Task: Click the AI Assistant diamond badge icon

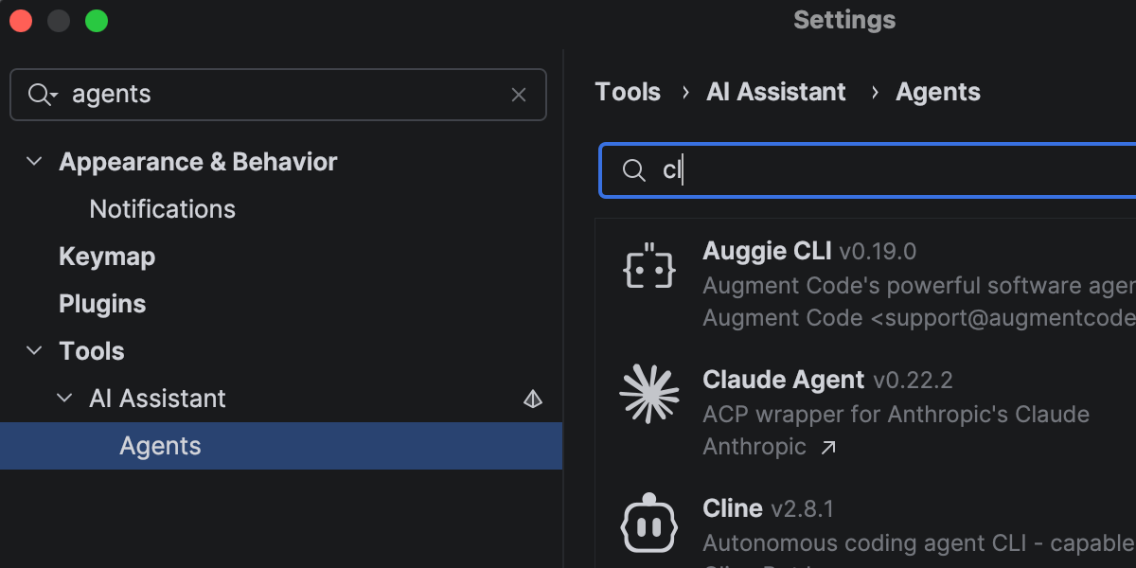Action: [x=533, y=399]
